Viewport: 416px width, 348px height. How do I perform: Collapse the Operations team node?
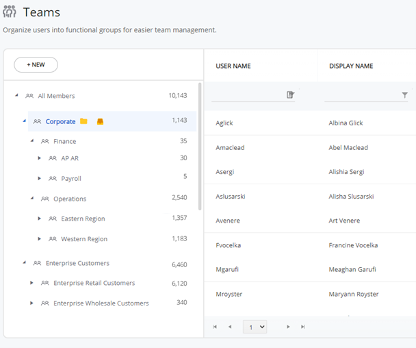[31, 199]
